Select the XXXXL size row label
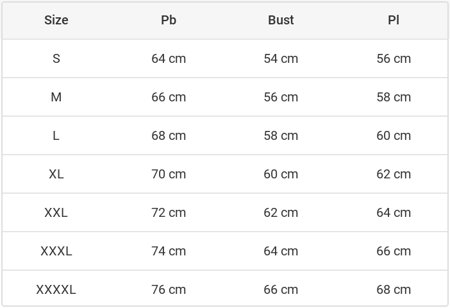This screenshot has width=450, height=308. (56, 289)
